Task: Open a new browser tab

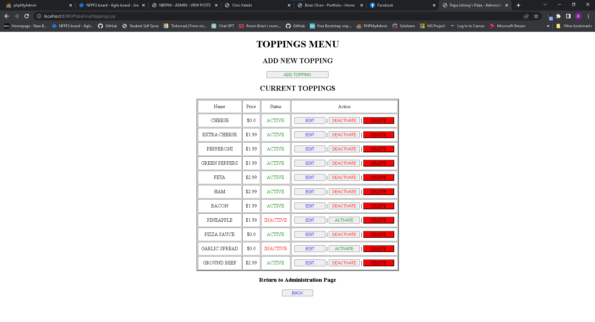Action: [x=518, y=5]
